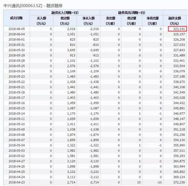Image resolution: width=188 pixels, height=186 pixels.
Task: Select the date cell 2018-06-04
Action: pos(16,34)
